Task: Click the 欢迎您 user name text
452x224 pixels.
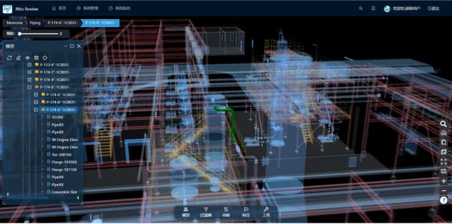Action: pyautogui.click(x=407, y=9)
